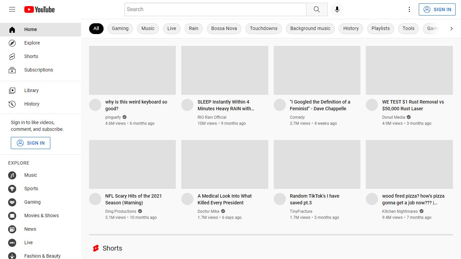Select the History filter chip
This screenshot has height=259, width=461.
click(x=351, y=29)
